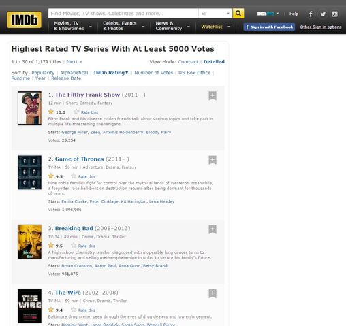Sort by Runtime
The image size is (346, 326).
pos(20,78)
